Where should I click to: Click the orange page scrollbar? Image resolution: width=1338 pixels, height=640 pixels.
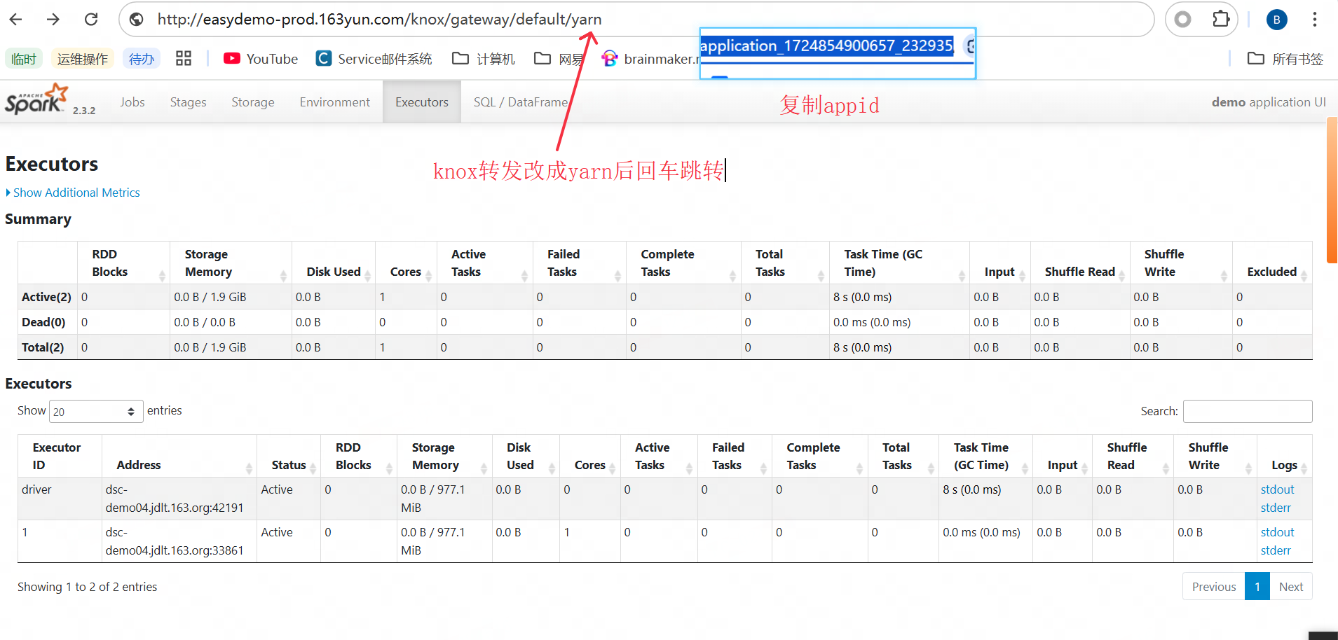pyautogui.click(x=1331, y=189)
